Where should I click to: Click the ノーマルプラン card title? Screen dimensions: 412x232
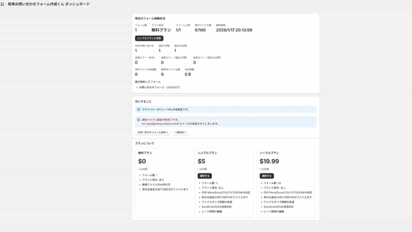pyautogui.click(x=269, y=153)
